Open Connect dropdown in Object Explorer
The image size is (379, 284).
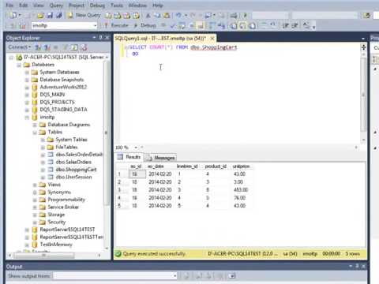(x=19, y=47)
